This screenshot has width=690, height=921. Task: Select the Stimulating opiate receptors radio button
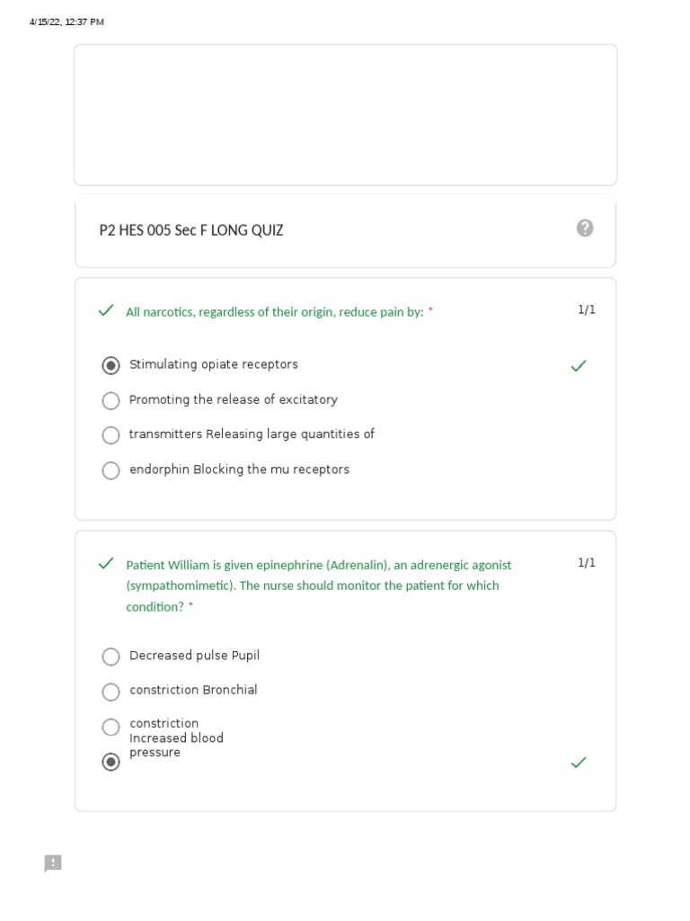pyautogui.click(x=111, y=365)
